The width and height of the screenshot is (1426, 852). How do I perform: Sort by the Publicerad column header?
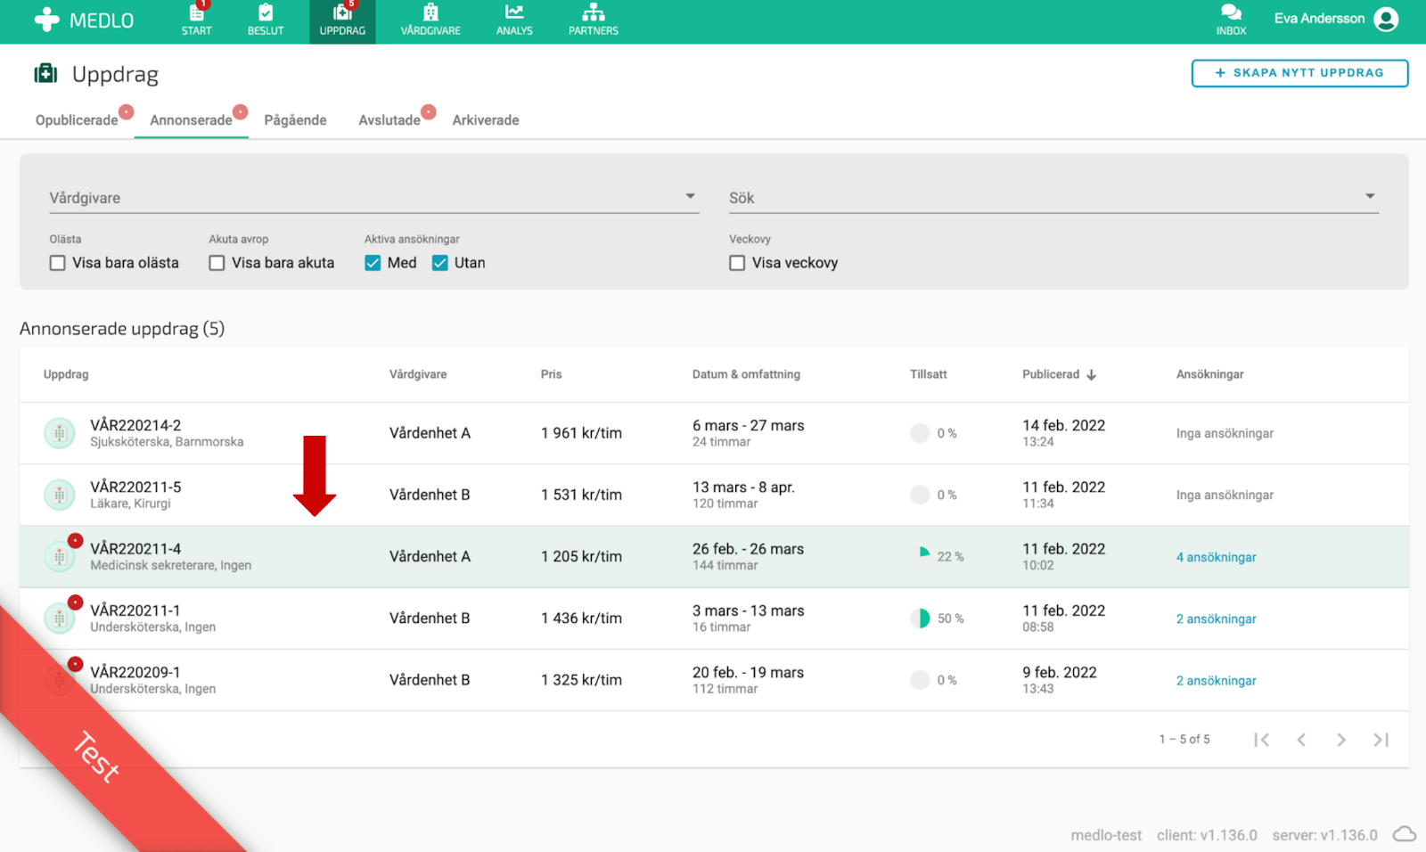tap(1051, 374)
